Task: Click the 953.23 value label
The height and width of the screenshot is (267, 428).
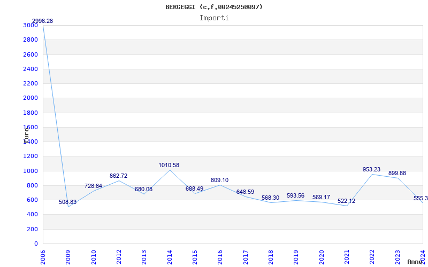Action: coord(371,170)
